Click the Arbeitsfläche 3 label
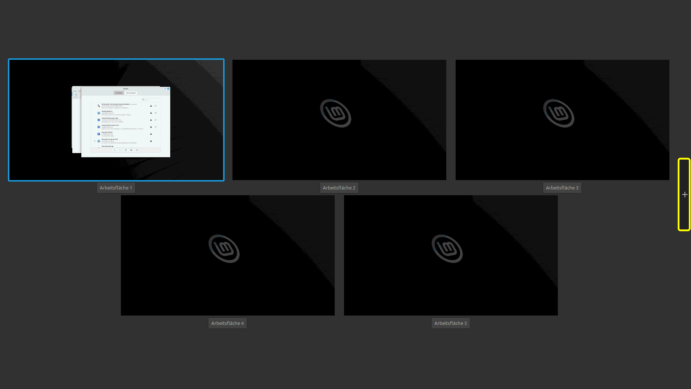The width and height of the screenshot is (691, 389). click(562, 188)
